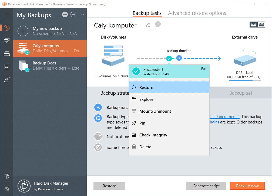Select the Disk/Volumes source icon
The image size is (272, 196).
(x=113, y=56)
